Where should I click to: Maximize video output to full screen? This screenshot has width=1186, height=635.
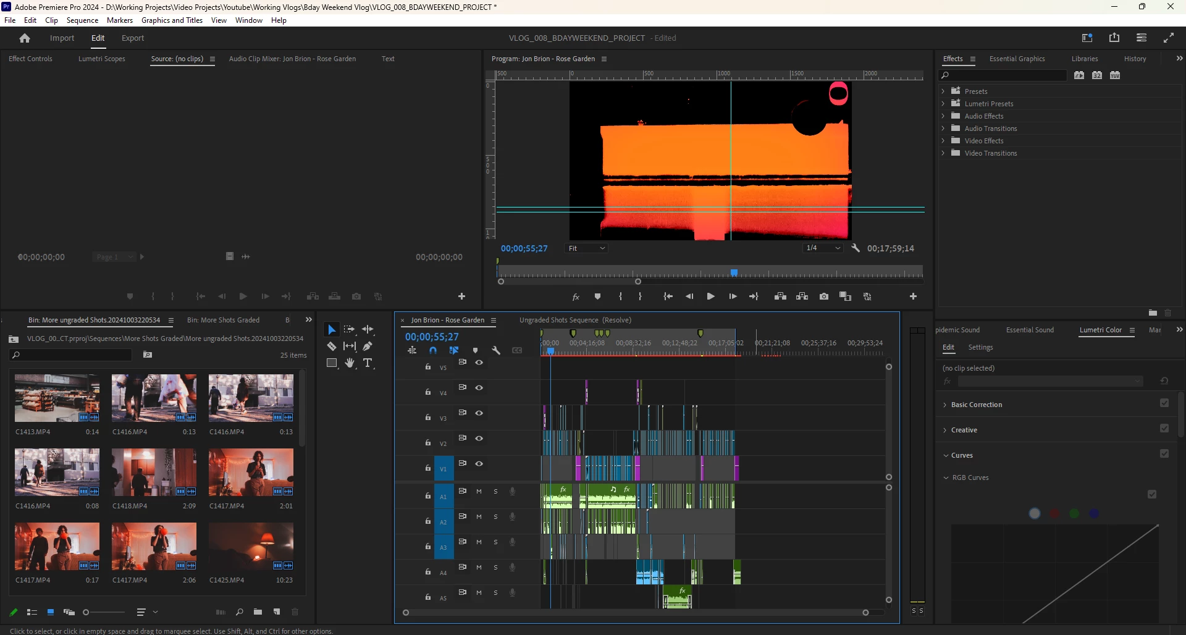(x=1169, y=38)
